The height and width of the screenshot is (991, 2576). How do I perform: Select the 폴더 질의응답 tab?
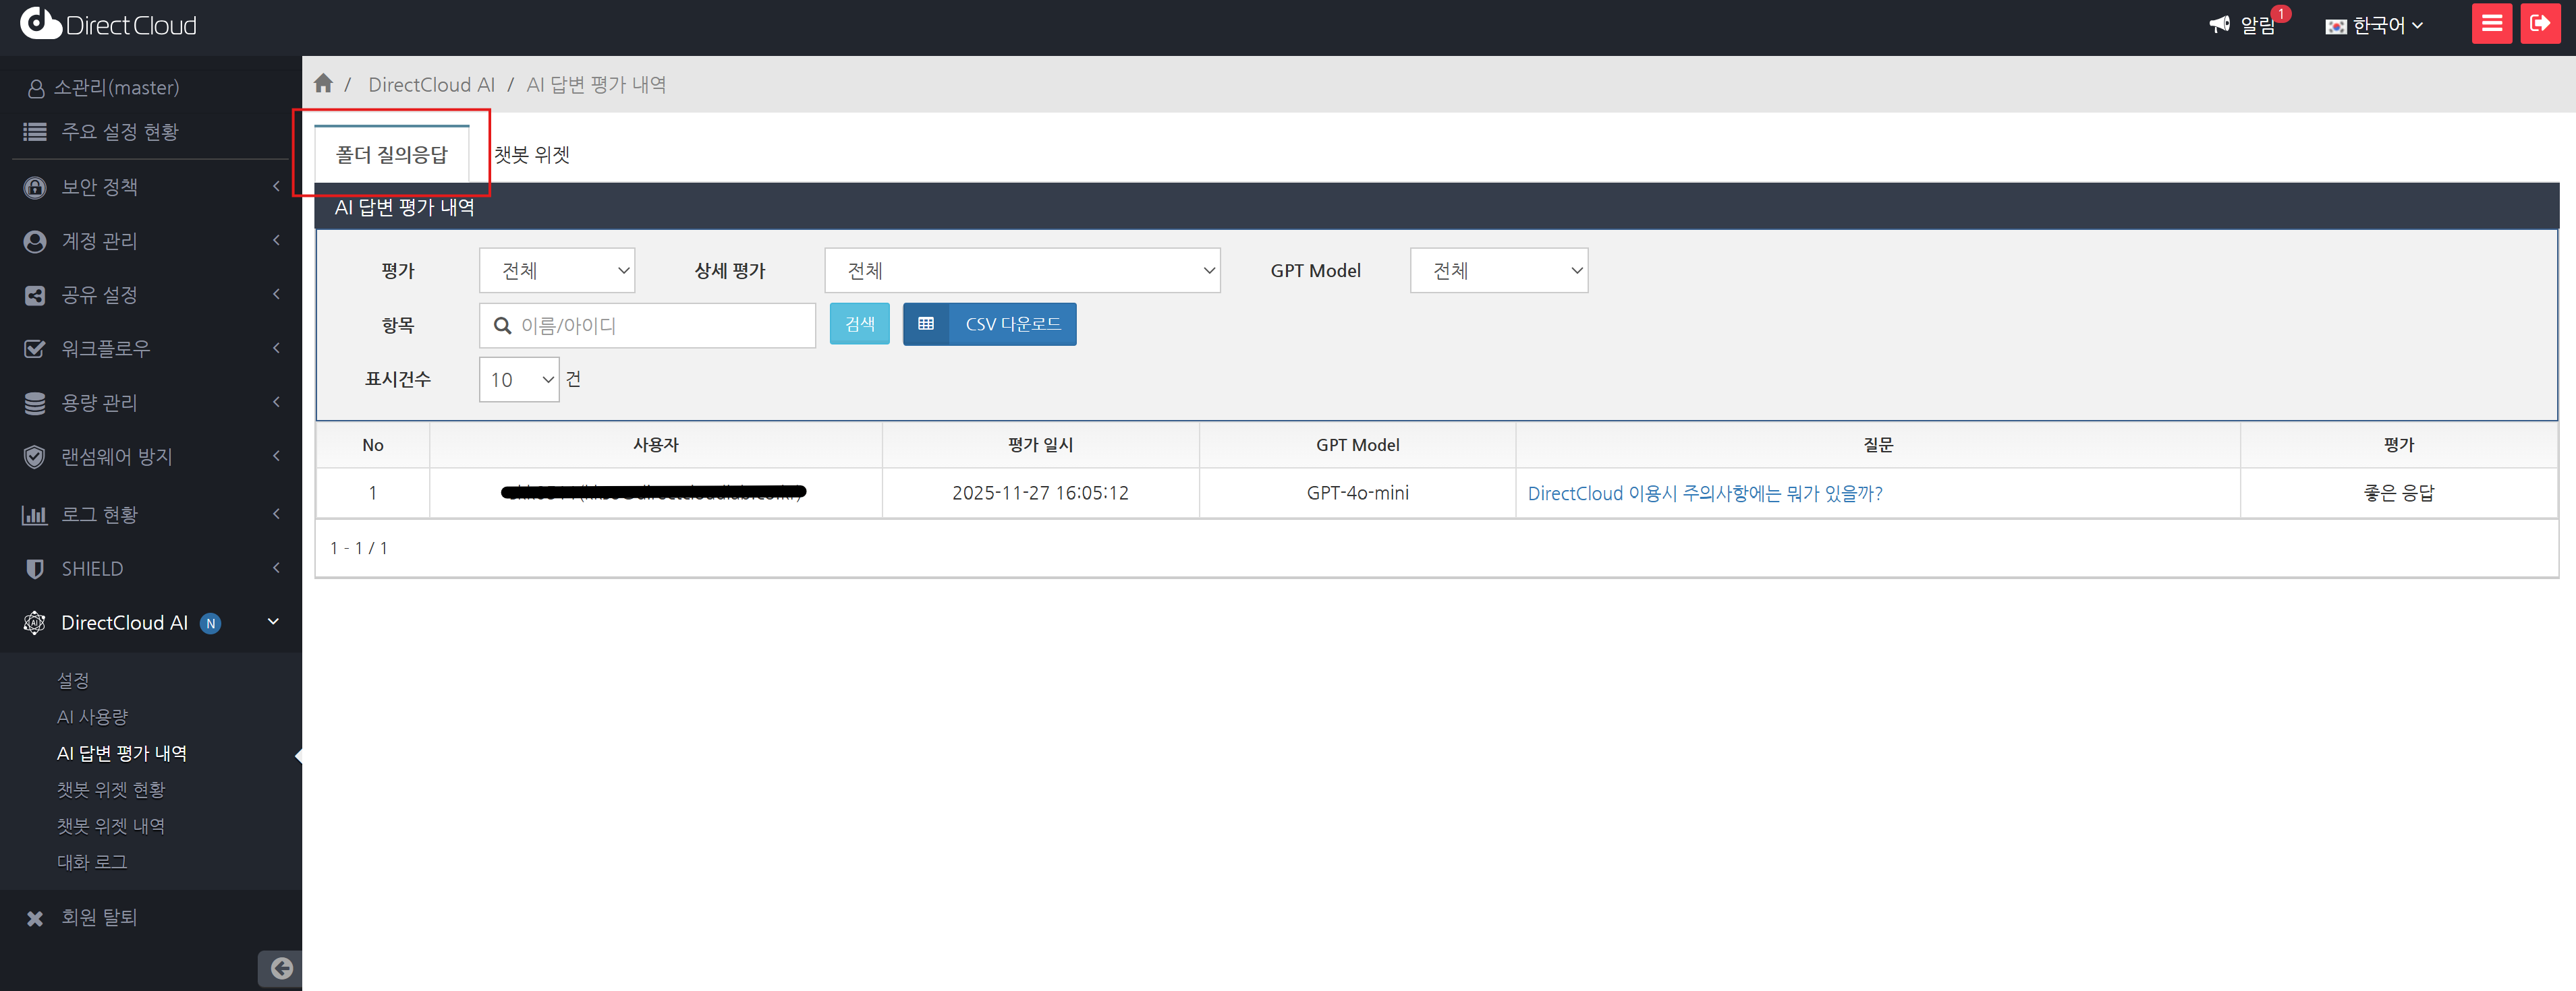[x=392, y=155]
